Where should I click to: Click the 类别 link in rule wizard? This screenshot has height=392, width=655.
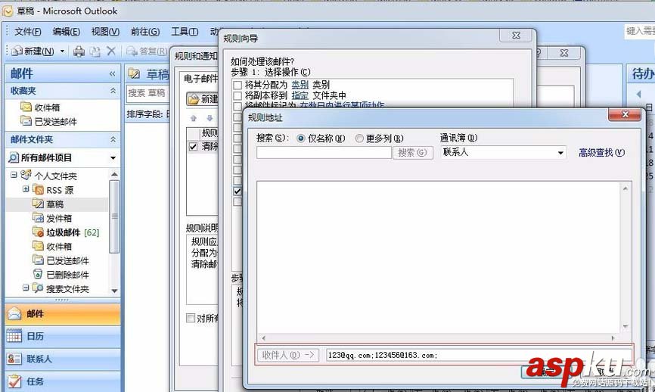click(300, 85)
